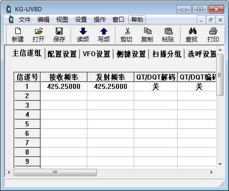Open the 编辑 (Edit) menu
The image size is (229, 191).
coord(43,20)
